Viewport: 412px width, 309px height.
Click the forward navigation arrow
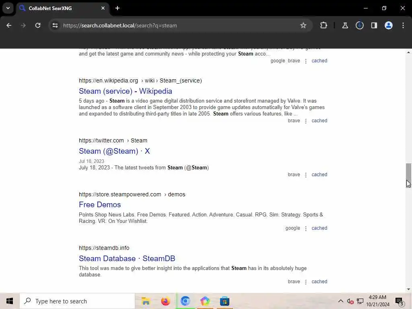(23, 25)
